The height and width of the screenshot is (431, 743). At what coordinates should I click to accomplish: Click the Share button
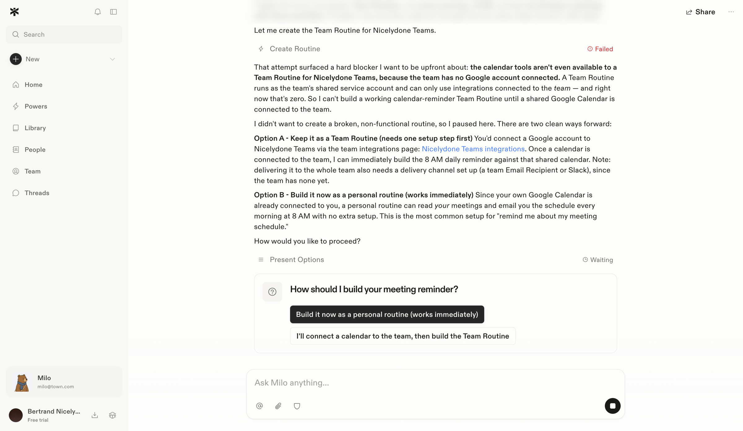700,12
